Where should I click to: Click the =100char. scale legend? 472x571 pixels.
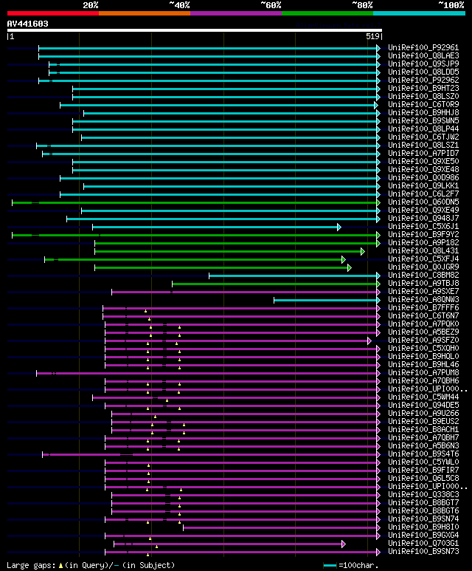(x=351, y=566)
